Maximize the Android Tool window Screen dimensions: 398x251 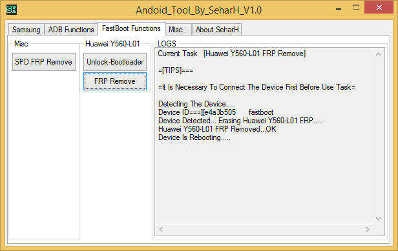pos(356,8)
